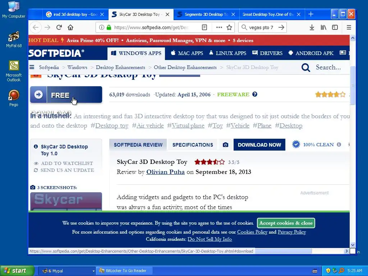This screenshot has width=368, height=276.
Task: Open MyPal 68 desktop icon
Action: [14, 40]
